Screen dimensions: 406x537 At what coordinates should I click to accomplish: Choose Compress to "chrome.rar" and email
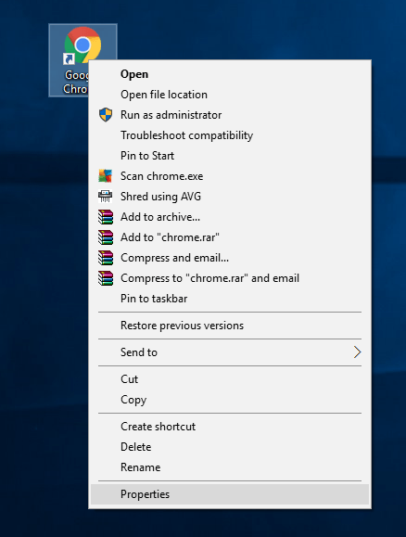pyautogui.click(x=230, y=277)
